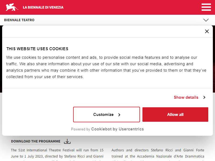Click the winged lion logo
The height and width of the screenshot is (161, 215).
pos(12,7)
